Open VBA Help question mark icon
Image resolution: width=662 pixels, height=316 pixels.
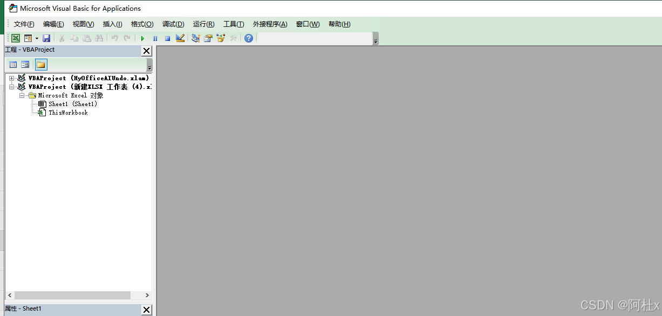tap(248, 38)
